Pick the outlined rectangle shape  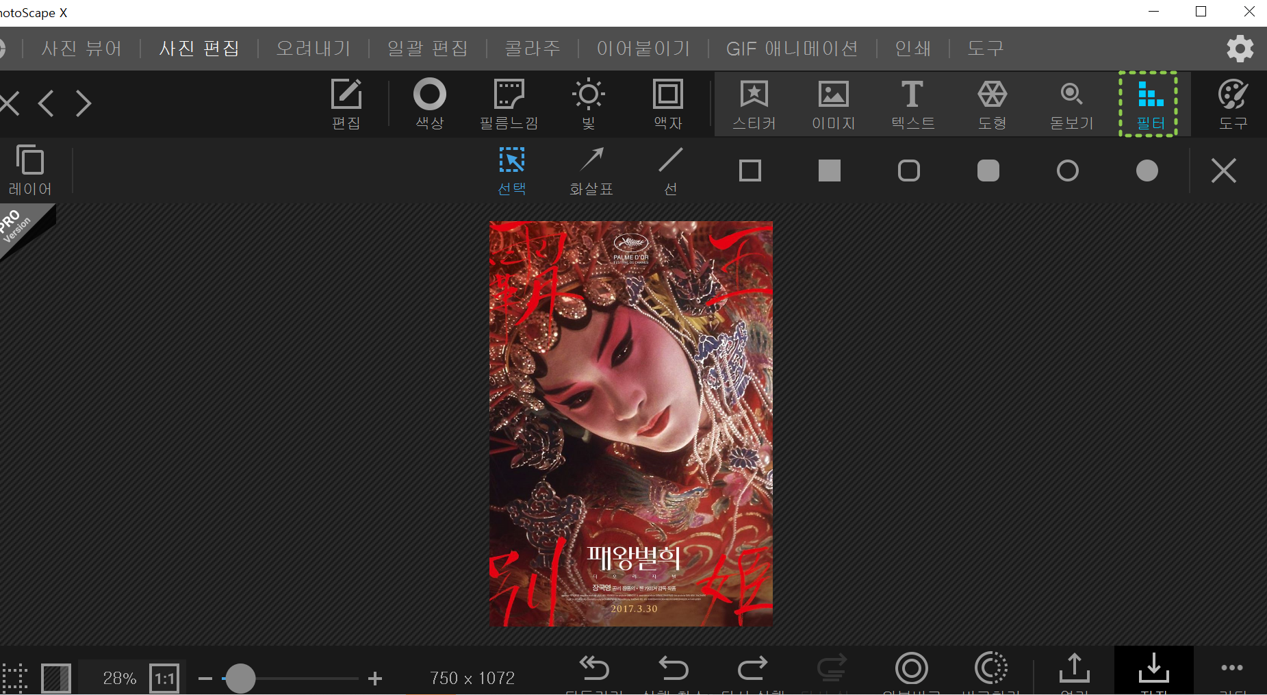[750, 170]
